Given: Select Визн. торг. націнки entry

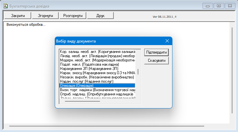Looking at the screenshot, I should [97, 90].
